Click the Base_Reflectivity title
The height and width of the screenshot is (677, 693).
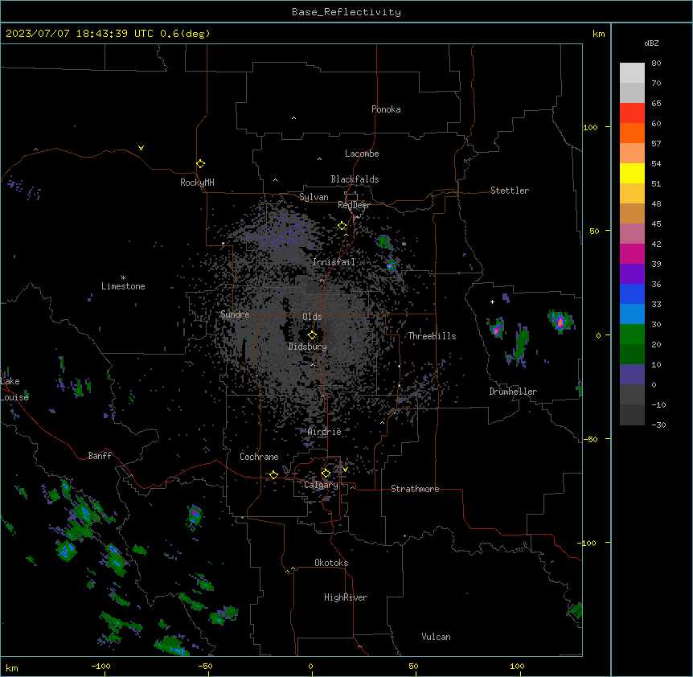click(x=346, y=12)
